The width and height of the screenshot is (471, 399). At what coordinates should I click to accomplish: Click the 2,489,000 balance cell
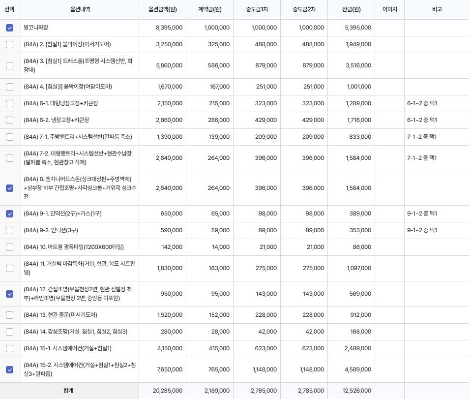pos(358,348)
